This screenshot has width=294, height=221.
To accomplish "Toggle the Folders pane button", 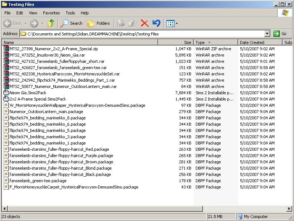I will tap(98, 23).
